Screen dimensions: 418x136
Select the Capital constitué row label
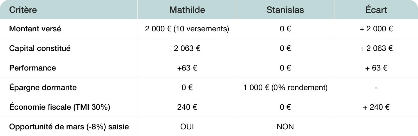pyautogui.click(x=40, y=48)
